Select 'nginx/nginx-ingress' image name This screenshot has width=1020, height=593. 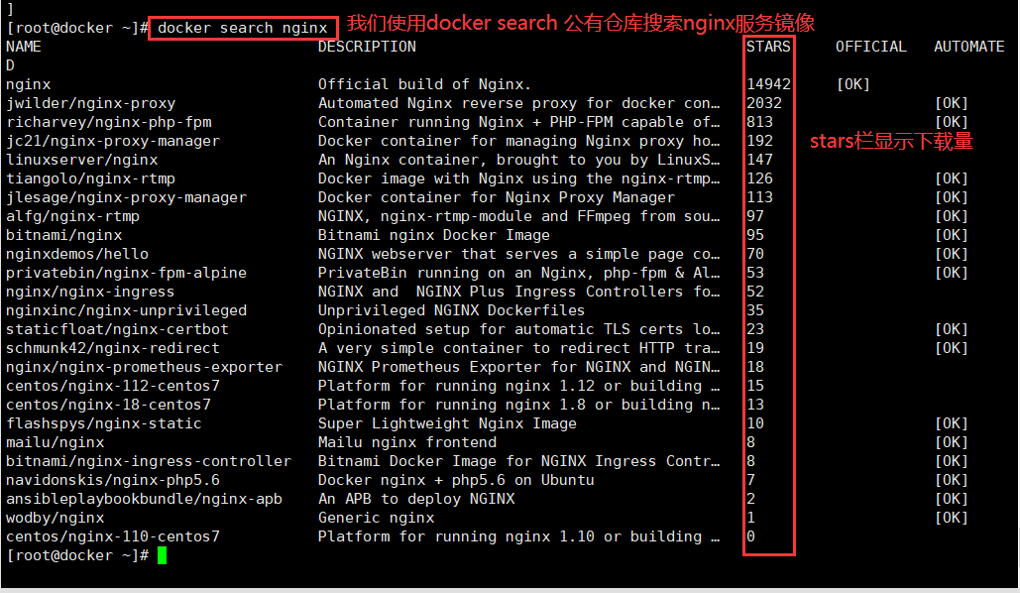point(90,293)
